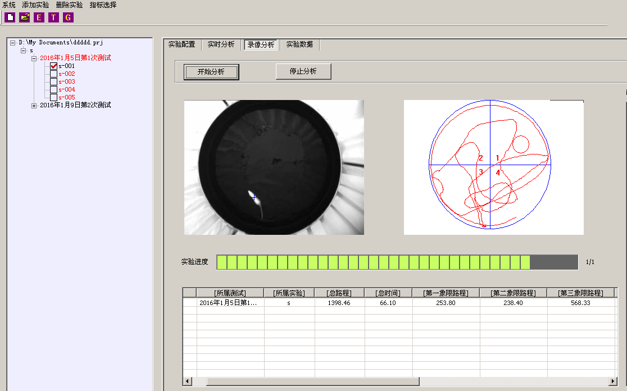This screenshot has height=391, width=627.
Task: Collapse the D:\My Documents\ddddd.prj root node
Action: (x=13, y=43)
